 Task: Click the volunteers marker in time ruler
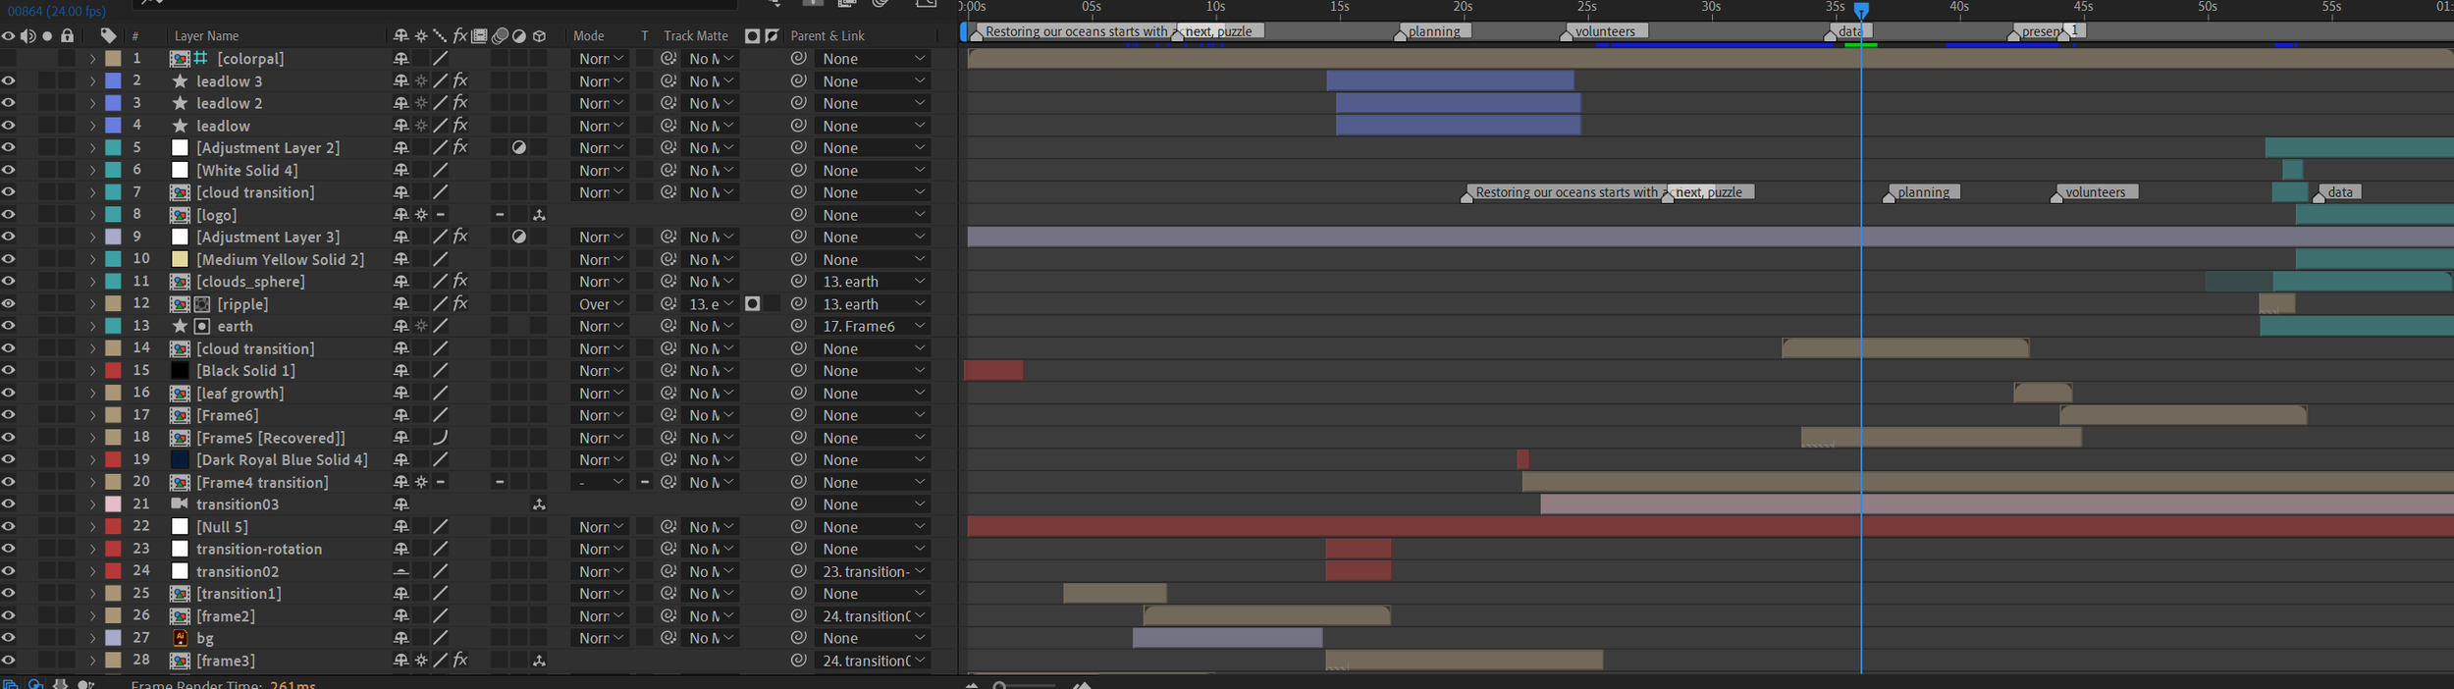[1604, 31]
